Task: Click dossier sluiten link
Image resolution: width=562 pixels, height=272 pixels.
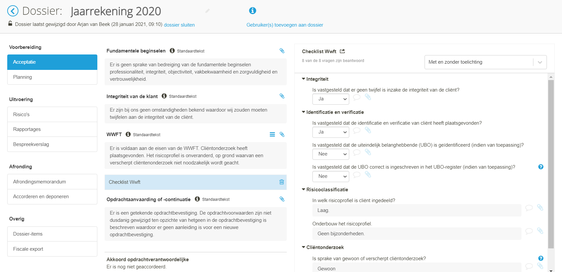Action: 179,25
